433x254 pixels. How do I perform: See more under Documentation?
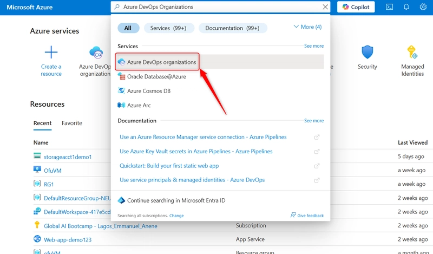point(314,121)
